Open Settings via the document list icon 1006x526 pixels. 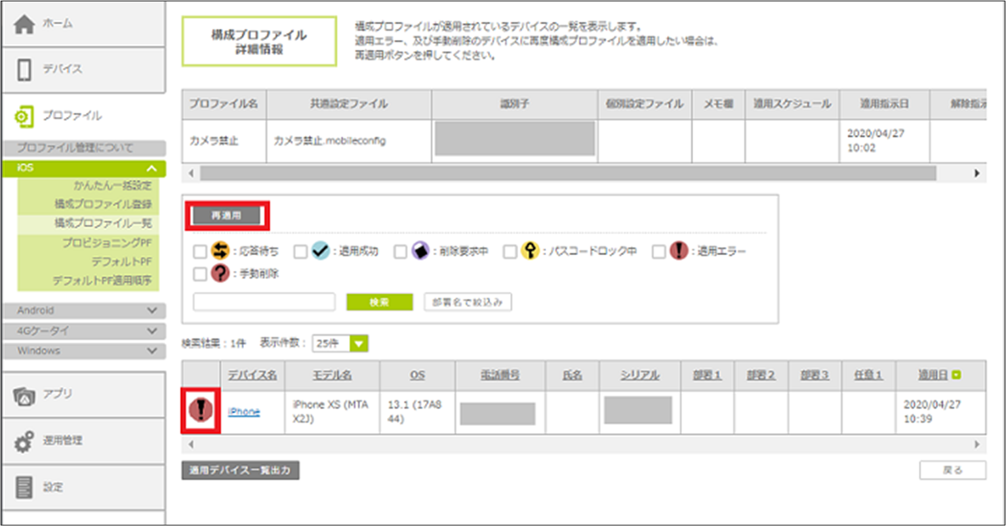point(24,487)
